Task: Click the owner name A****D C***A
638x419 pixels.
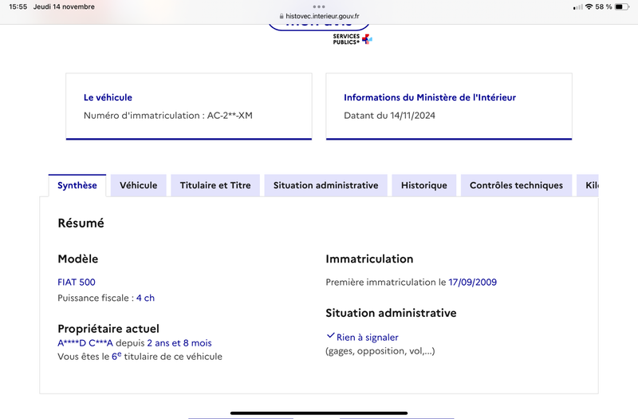Action: (85, 343)
